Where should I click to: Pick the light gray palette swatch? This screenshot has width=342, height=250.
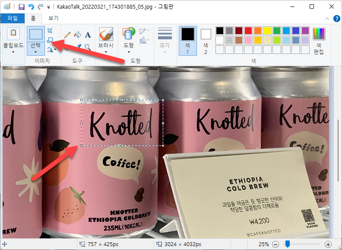coord(229,40)
